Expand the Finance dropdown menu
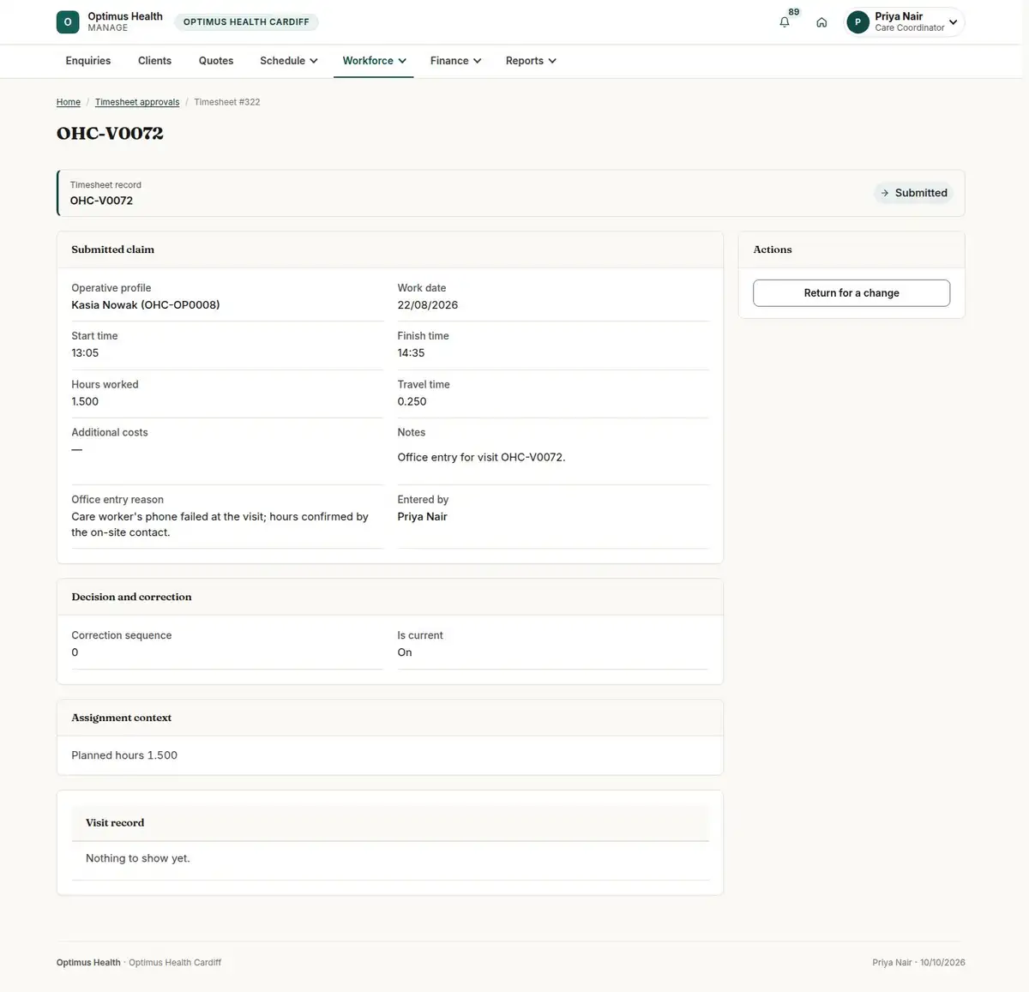This screenshot has height=992, width=1029. click(x=455, y=61)
